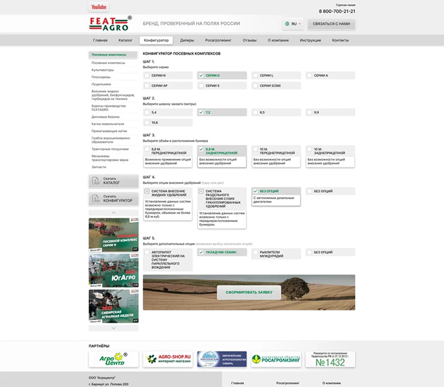Click the СФОРМИРОВАТЬ ЗАЯВКУ button
The height and width of the screenshot is (387, 444).
point(249,291)
